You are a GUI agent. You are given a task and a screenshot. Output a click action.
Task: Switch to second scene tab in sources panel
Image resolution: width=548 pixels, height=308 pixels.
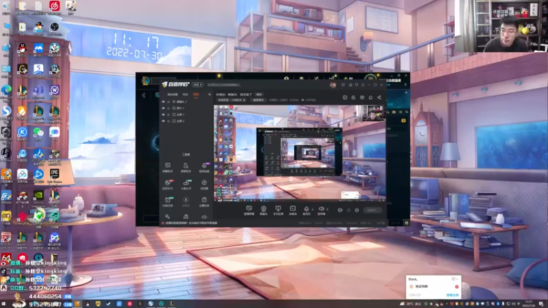coord(185,94)
